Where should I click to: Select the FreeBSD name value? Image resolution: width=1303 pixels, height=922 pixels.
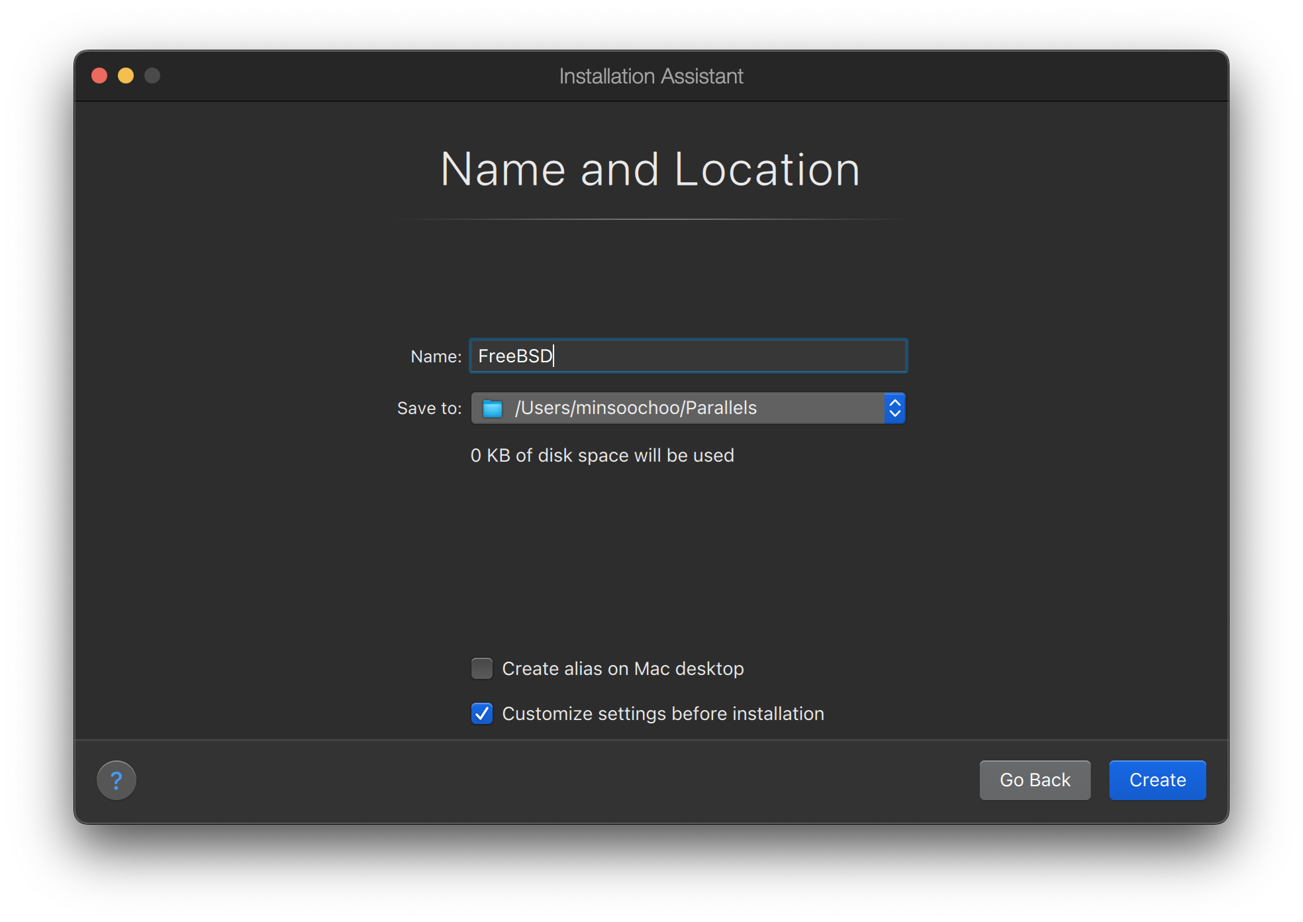point(514,356)
